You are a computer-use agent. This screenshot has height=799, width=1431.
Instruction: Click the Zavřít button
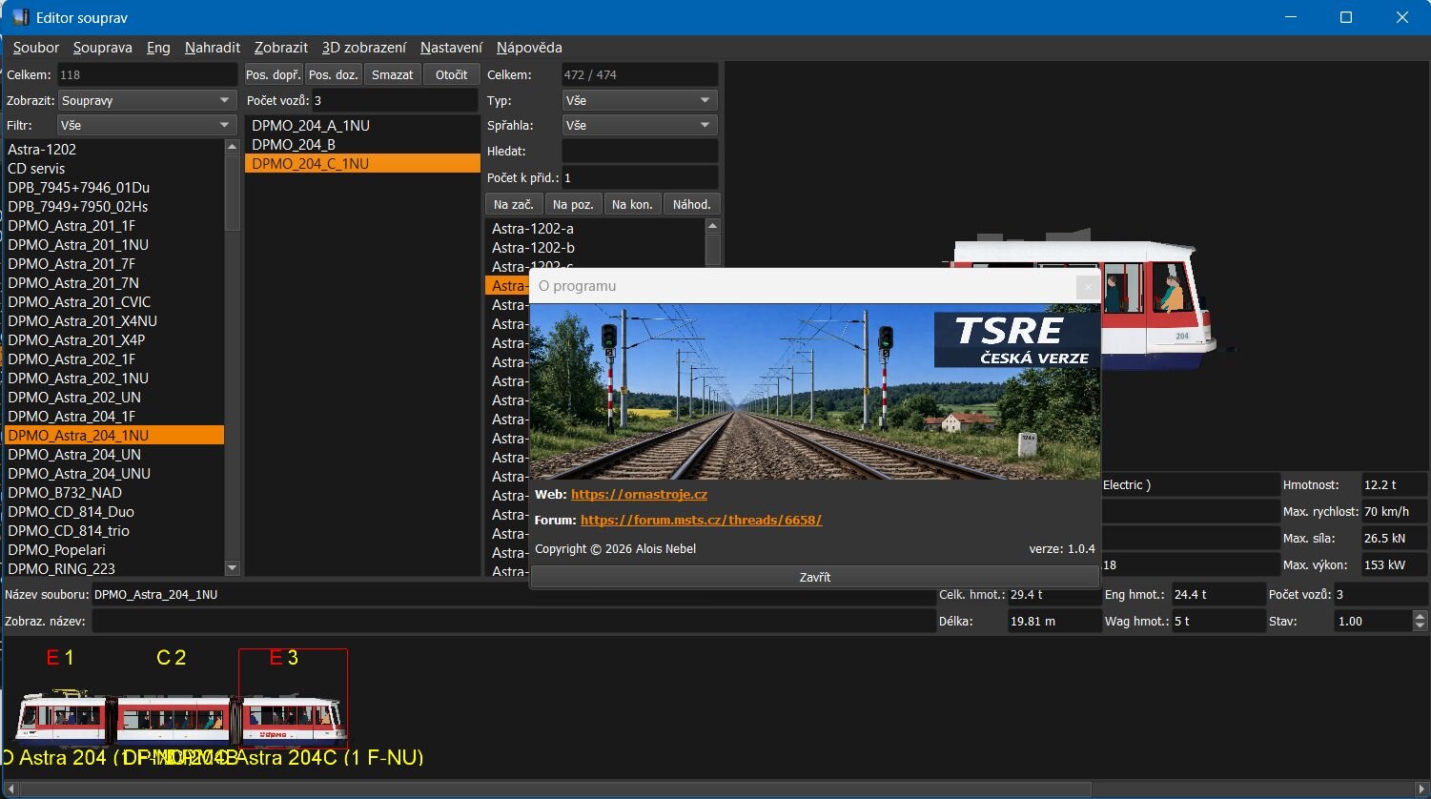coord(815,577)
